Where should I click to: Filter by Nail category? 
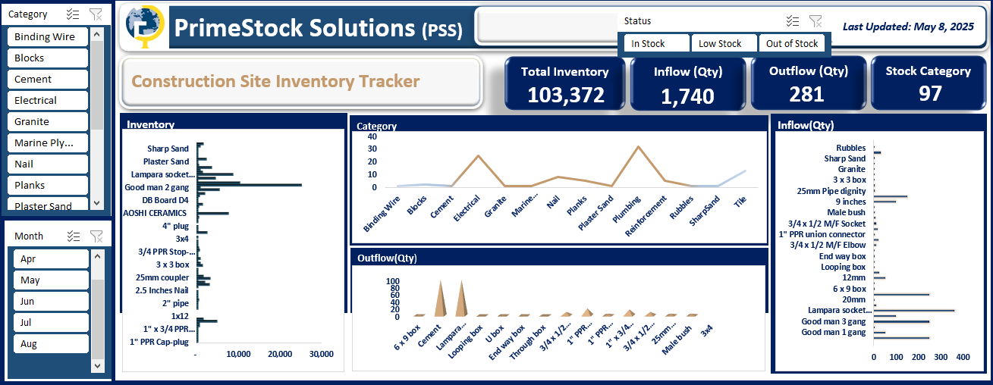[48, 164]
